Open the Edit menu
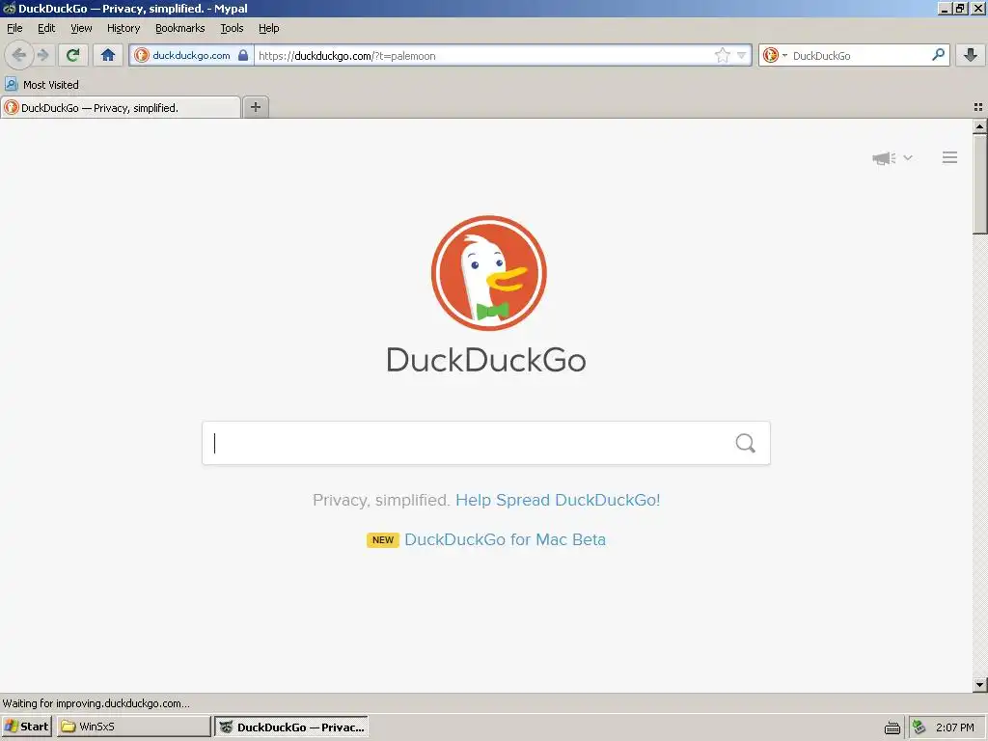Screen dimensions: 988x741 coord(46,28)
